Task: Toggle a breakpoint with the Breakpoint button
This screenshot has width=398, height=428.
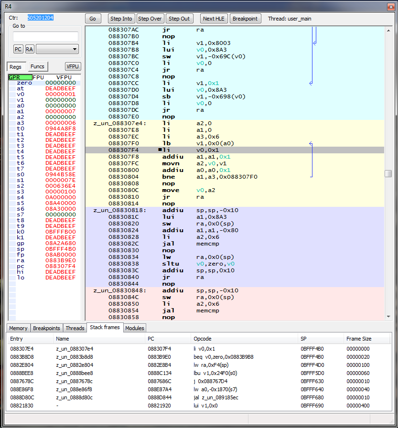Action: pyautogui.click(x=245, y=19)
